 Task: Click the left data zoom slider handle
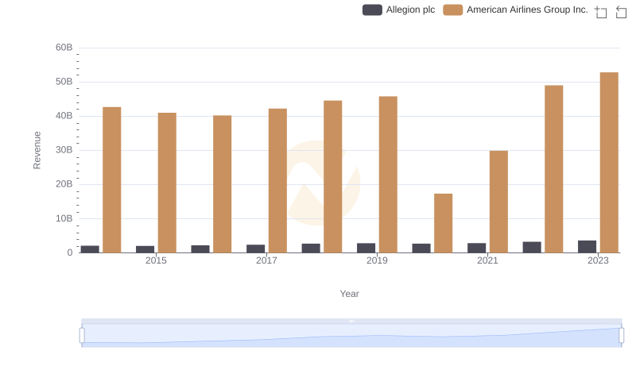pos(82,336)
